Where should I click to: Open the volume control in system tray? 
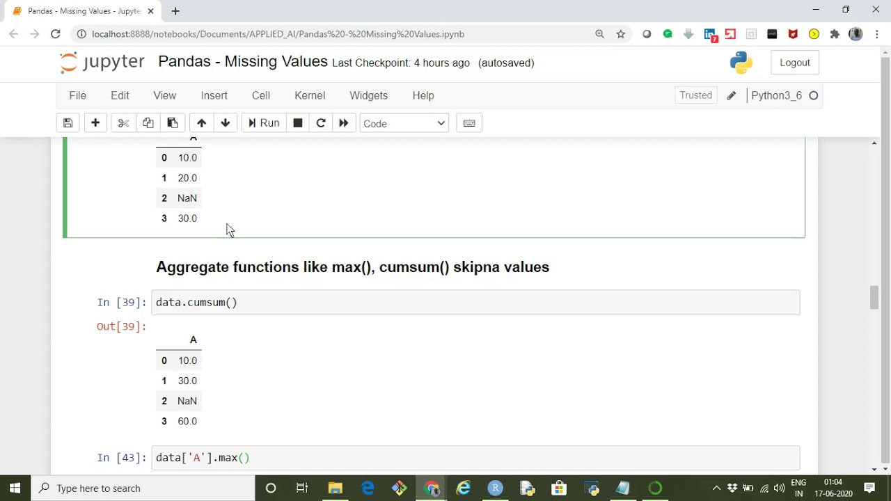click(779, 488)
